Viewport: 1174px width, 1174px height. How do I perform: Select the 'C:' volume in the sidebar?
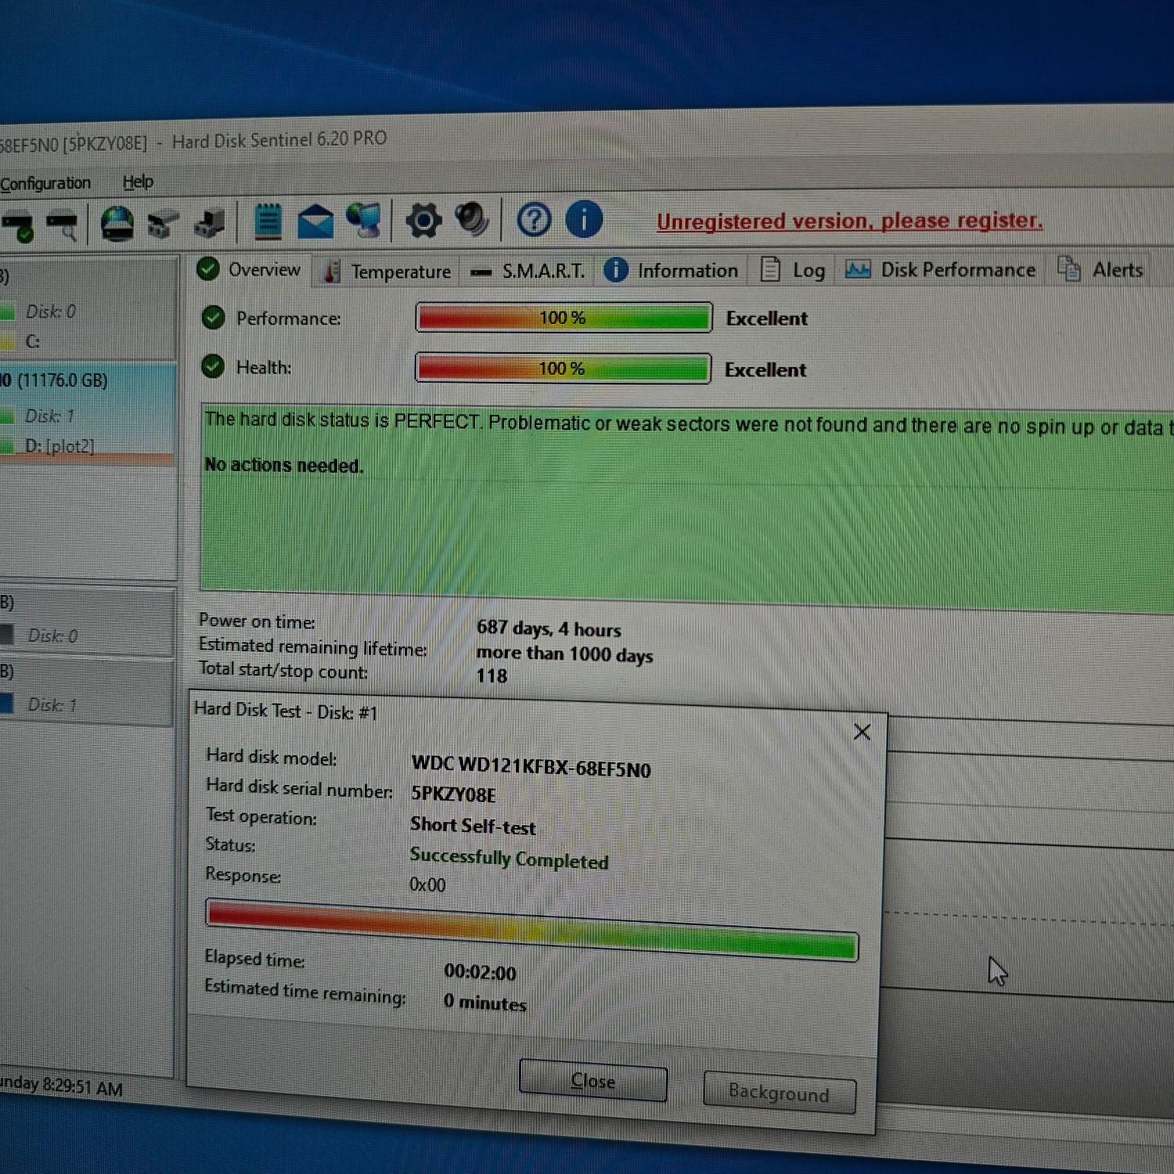(32, 341)
